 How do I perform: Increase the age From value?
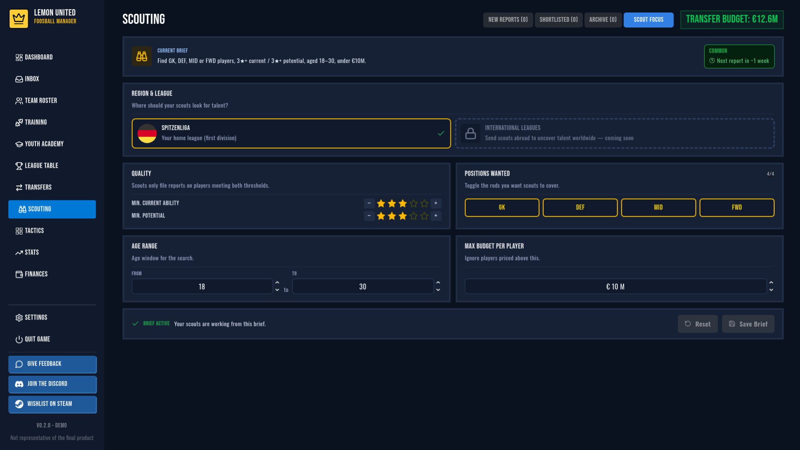click(277, 282)
